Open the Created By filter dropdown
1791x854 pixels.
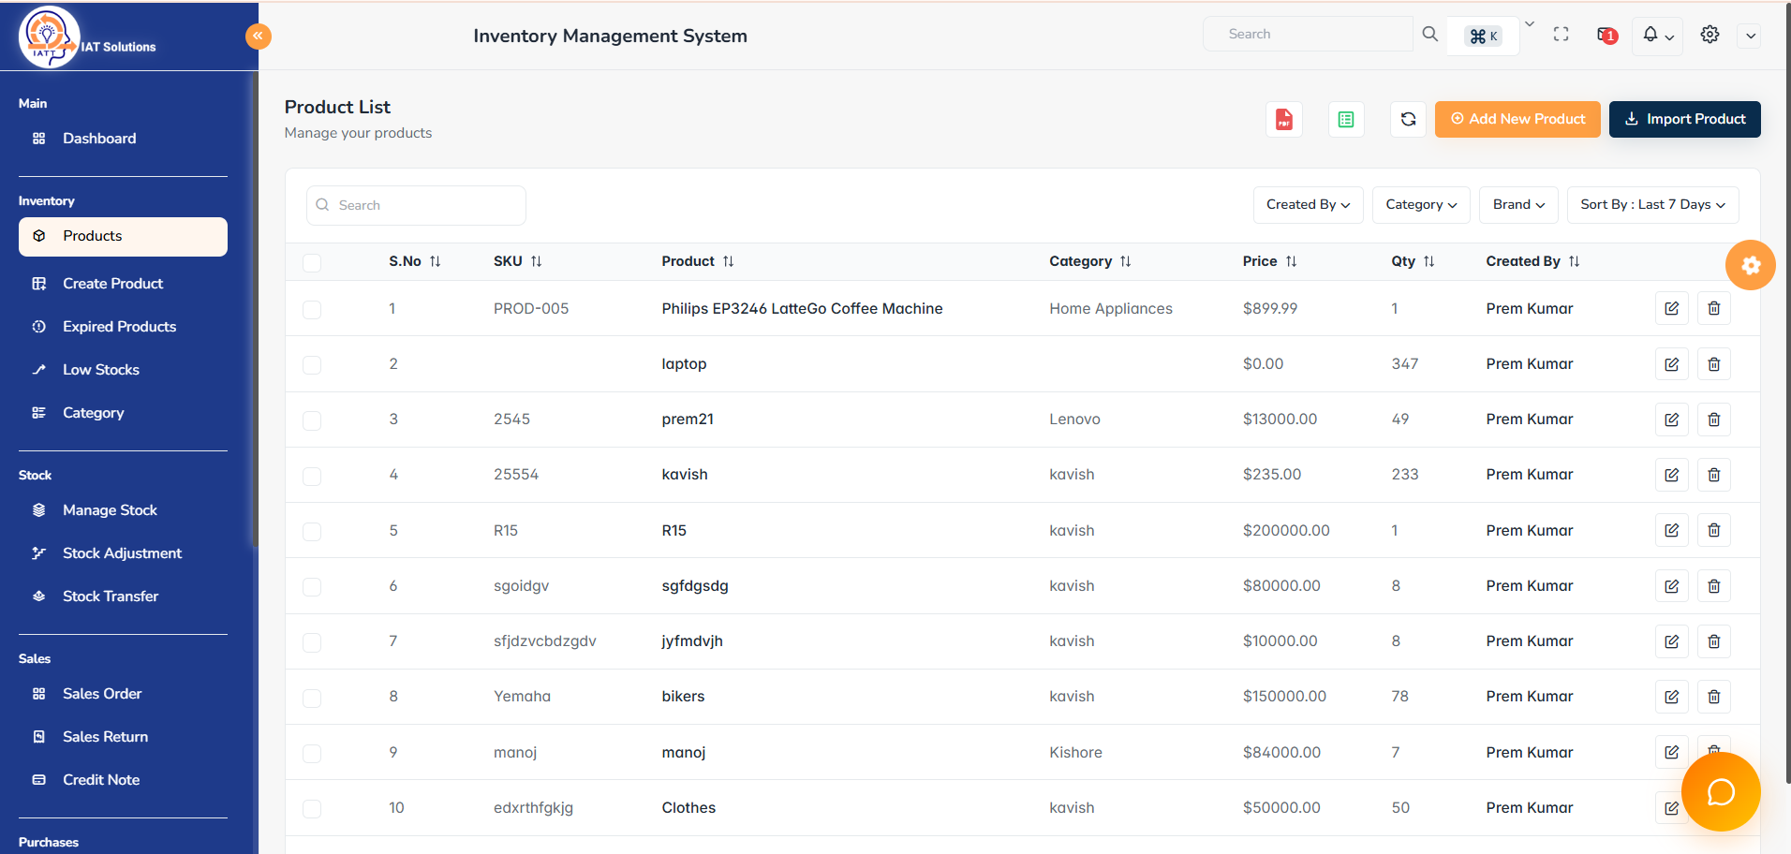click(1308, 205)
